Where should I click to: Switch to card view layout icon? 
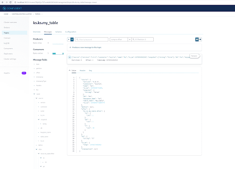pyautogui.click(x=197, y=39)
